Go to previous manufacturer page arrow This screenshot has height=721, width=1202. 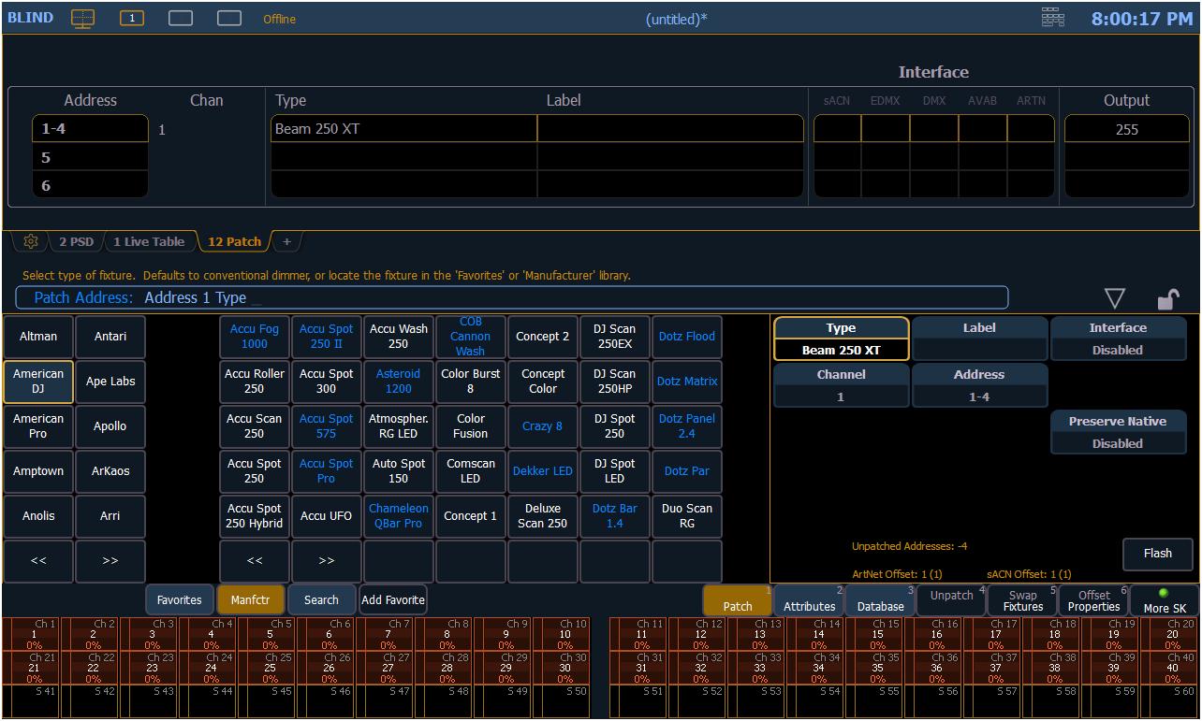pos(38,561)
